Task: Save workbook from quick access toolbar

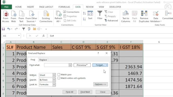Action: (x=3, y=29)
